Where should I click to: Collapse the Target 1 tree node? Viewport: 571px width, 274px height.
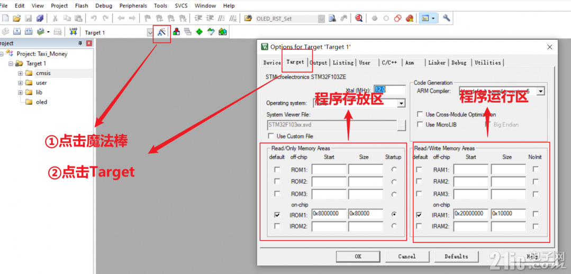tap(11, 63)
